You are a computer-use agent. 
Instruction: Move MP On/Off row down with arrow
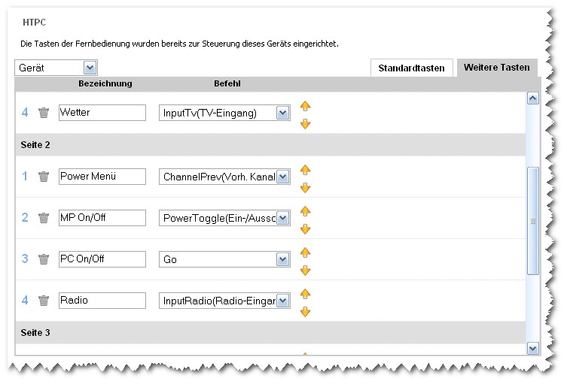click(x=305, y=229)
